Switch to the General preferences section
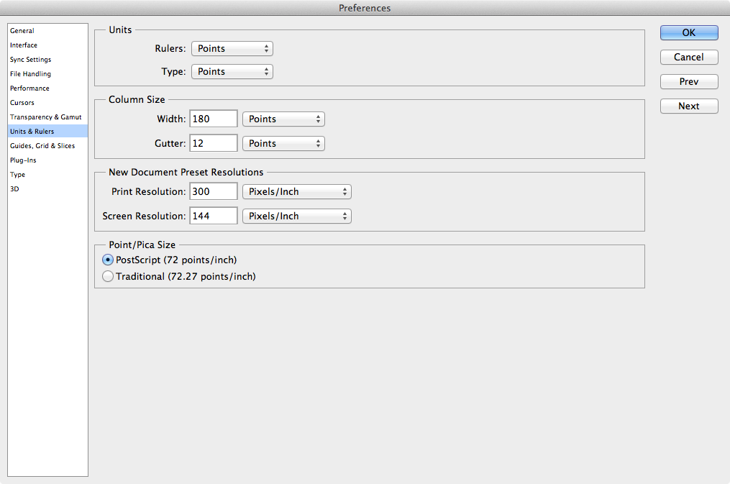 (x=22, y=31)
